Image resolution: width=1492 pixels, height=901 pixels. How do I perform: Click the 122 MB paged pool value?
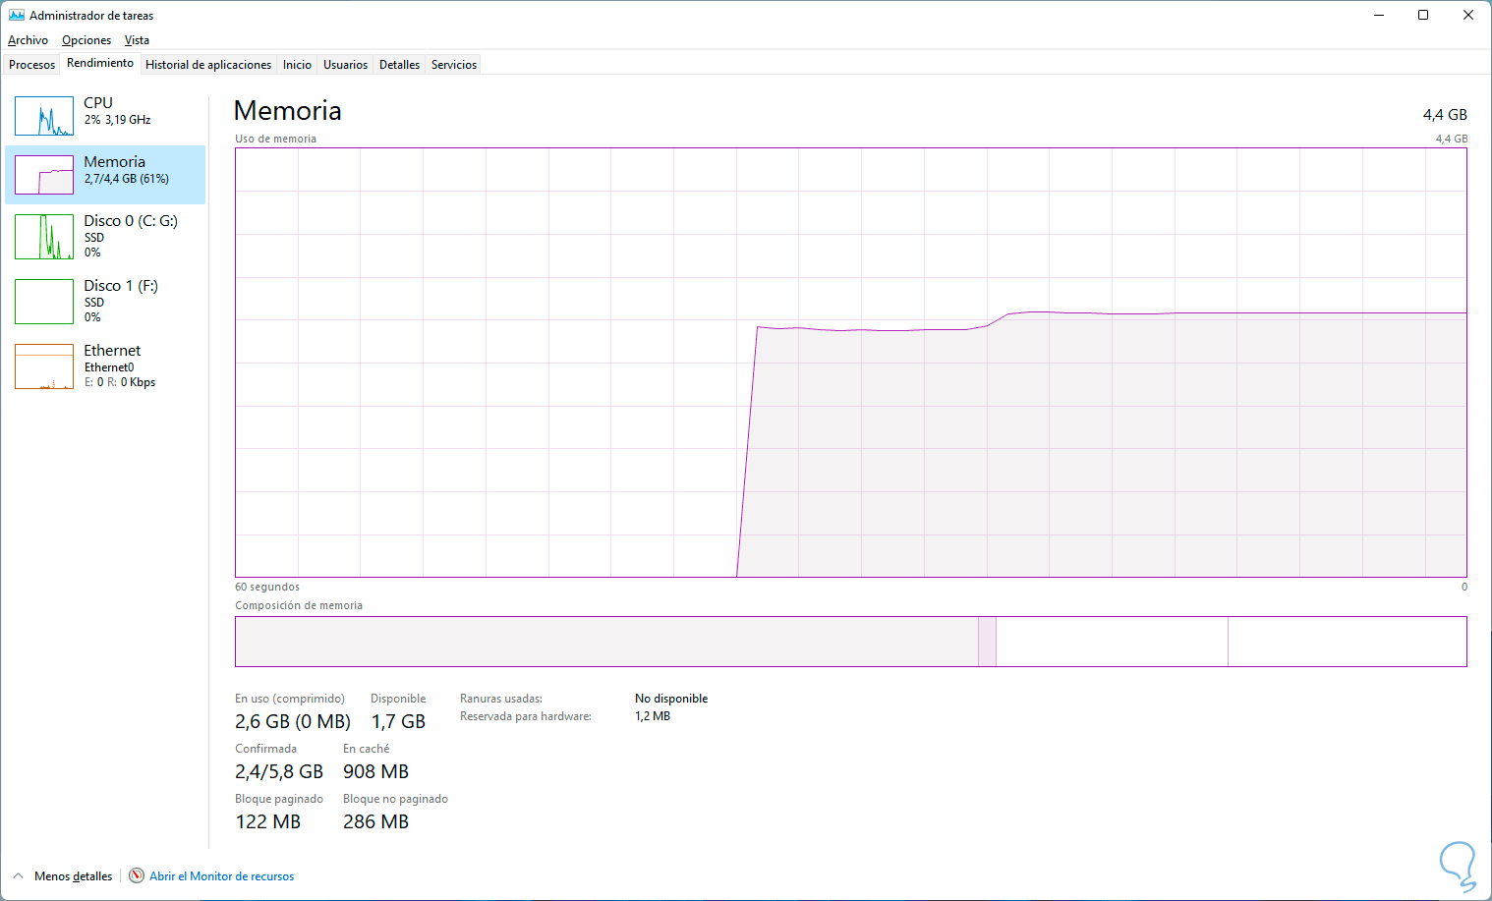[268, 822]
